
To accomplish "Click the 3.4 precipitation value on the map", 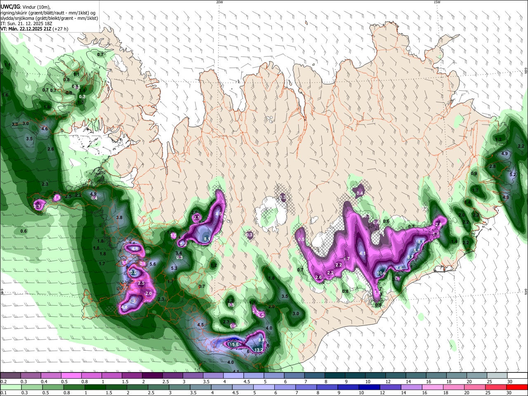I will (x=179, y=253).
